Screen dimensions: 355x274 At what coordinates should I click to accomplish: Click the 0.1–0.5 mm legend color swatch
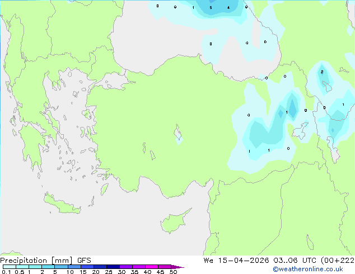tap(10, 267)
